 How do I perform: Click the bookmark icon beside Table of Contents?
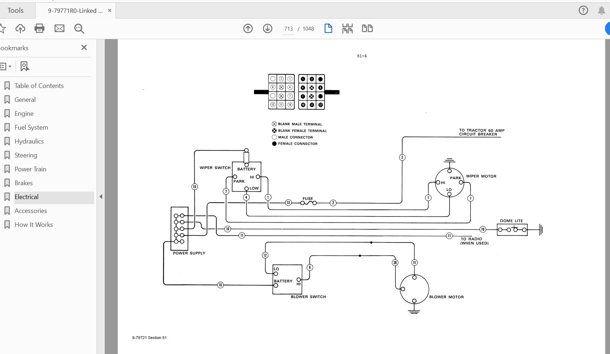tap(7, 86)
